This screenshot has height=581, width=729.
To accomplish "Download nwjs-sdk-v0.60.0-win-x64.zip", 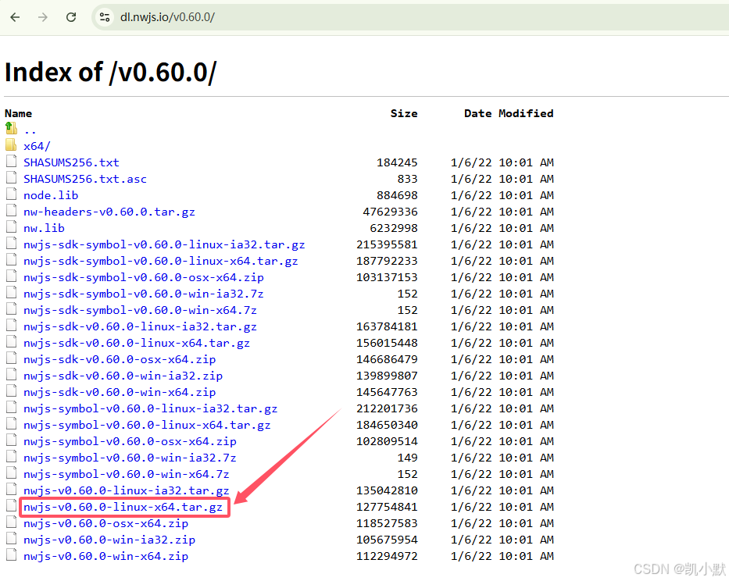I will [120, 392].
